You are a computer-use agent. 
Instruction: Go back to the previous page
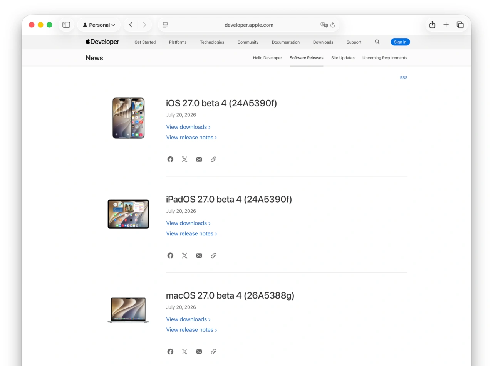[x=131, y=25]
